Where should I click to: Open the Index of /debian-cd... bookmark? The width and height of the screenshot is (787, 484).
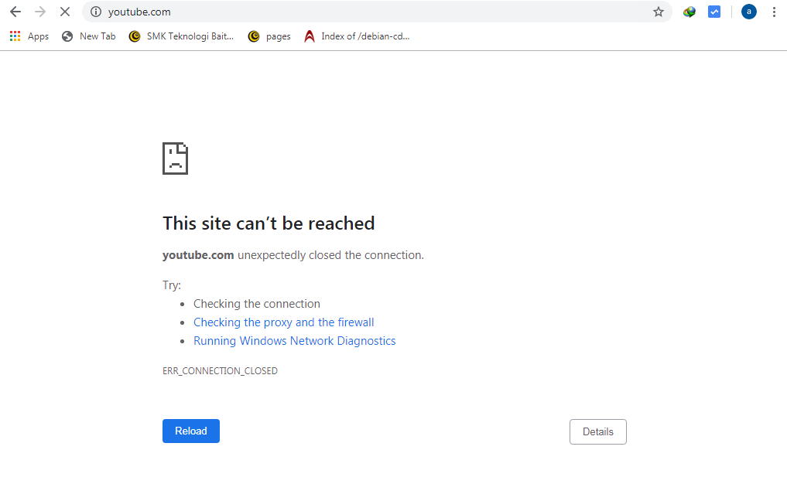pos(357,36)
